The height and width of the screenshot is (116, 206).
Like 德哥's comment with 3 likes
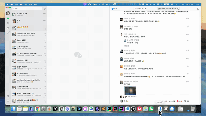(187, 51)
